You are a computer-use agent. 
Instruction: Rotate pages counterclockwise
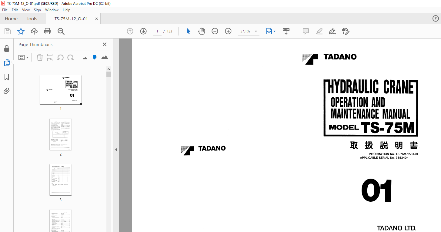tap(60, 57)
